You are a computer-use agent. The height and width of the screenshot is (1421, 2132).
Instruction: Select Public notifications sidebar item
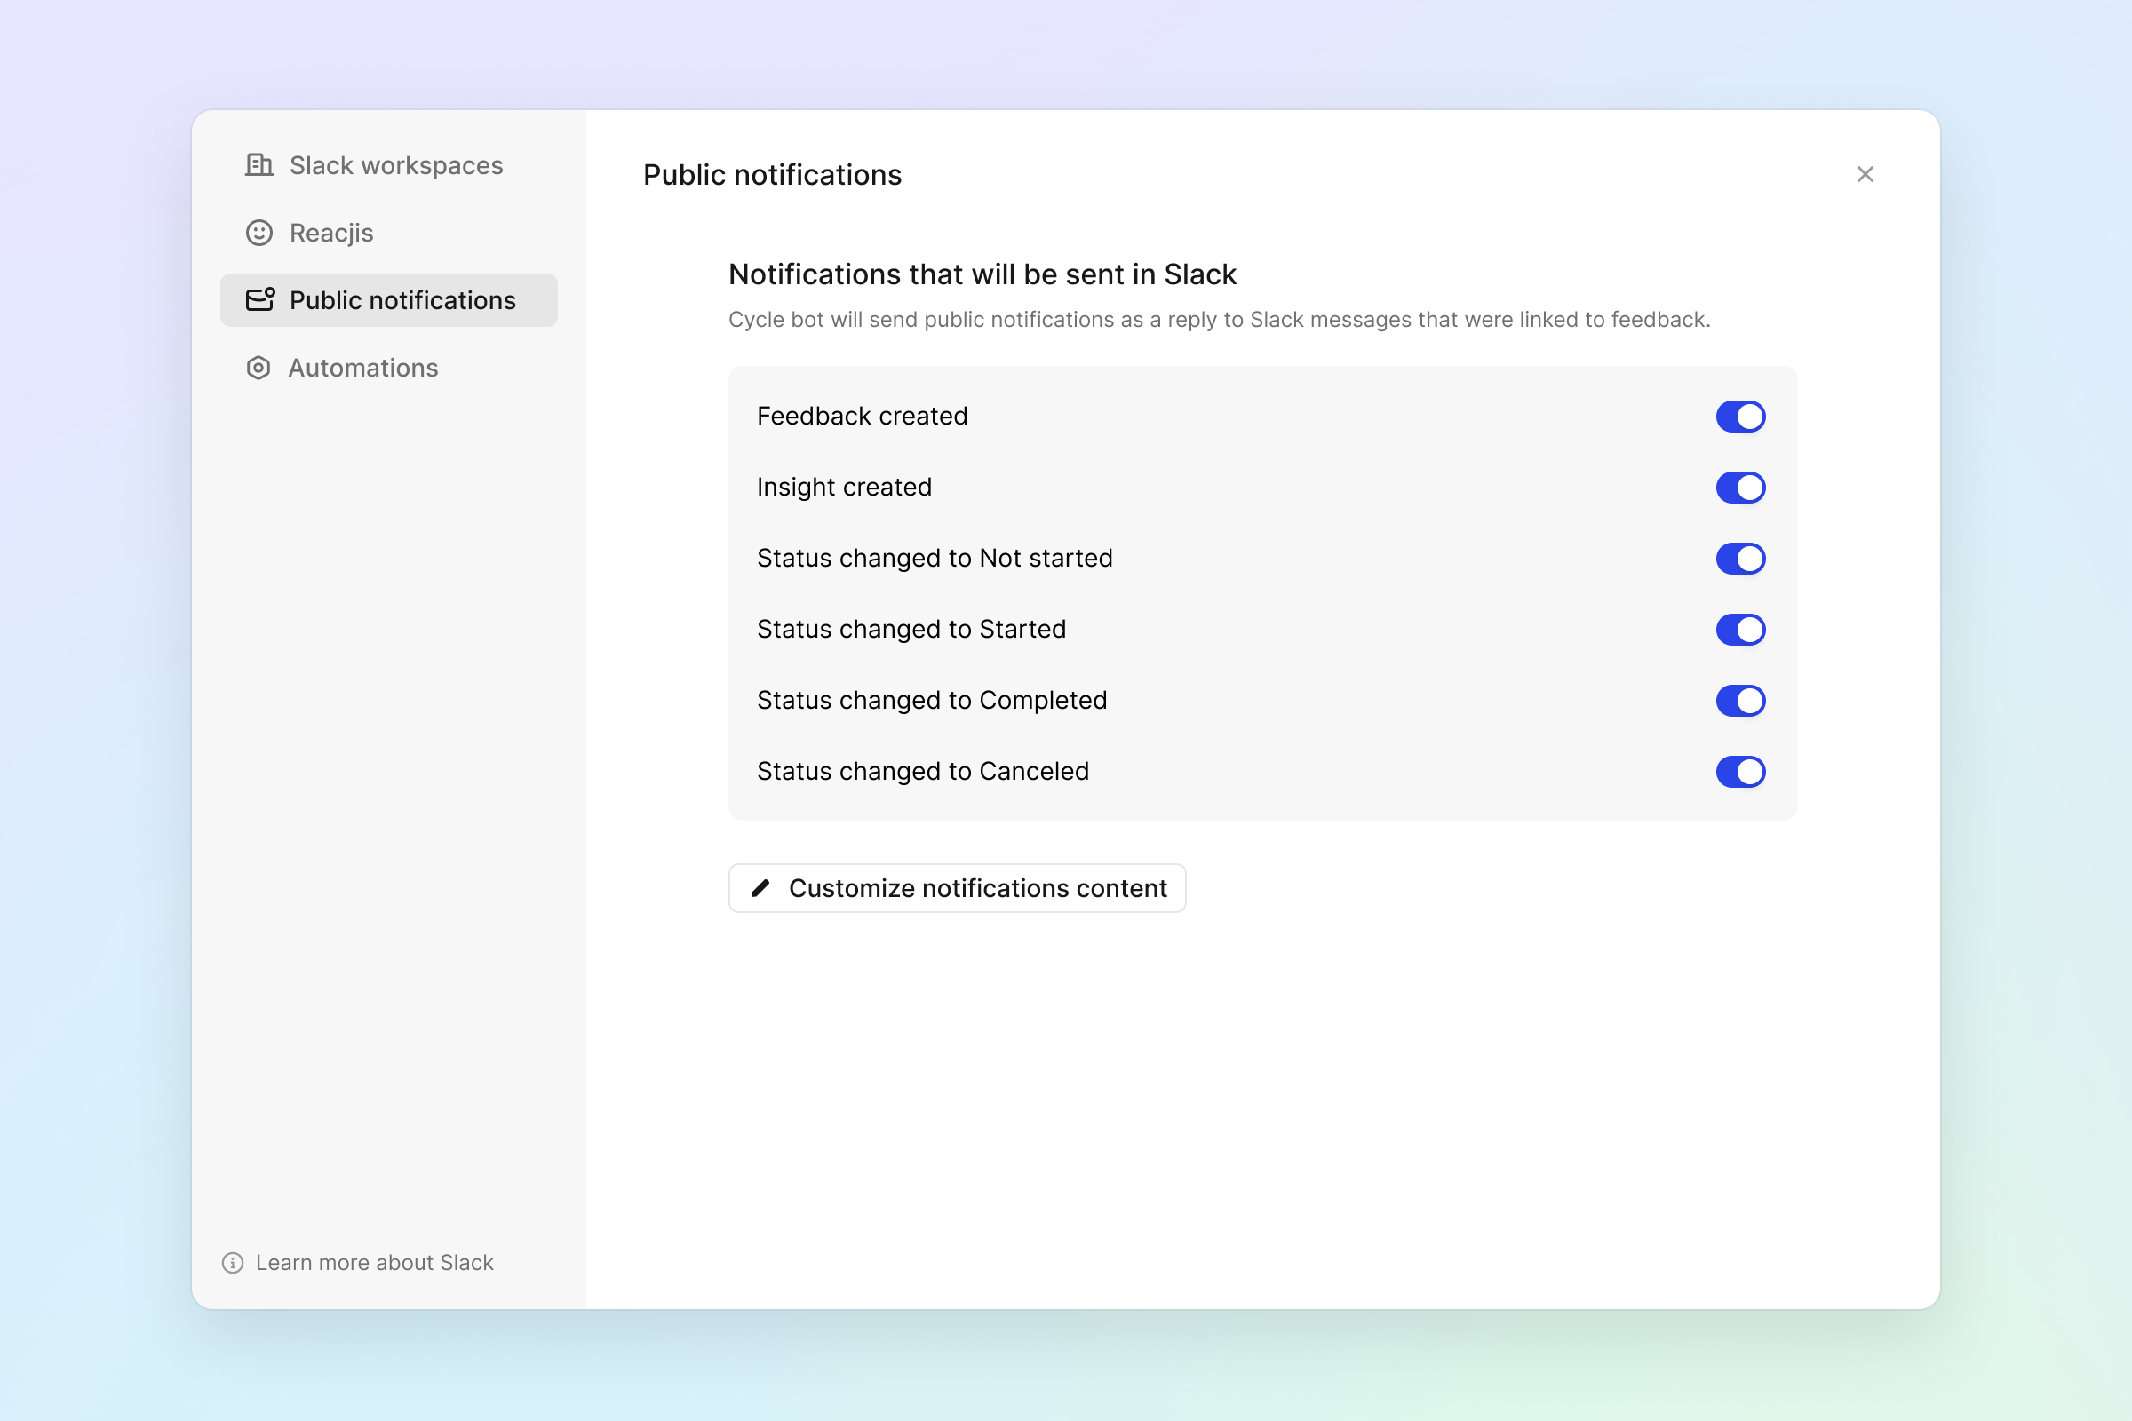click(389, 300)
